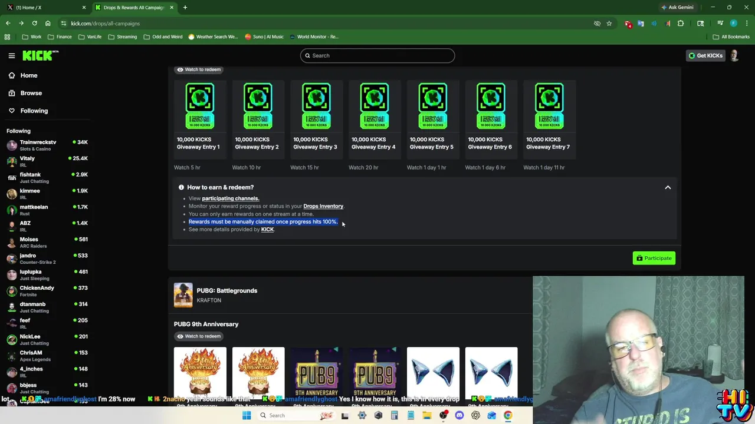Open the Finance bookmarks folder

click(x=60, y=37)
